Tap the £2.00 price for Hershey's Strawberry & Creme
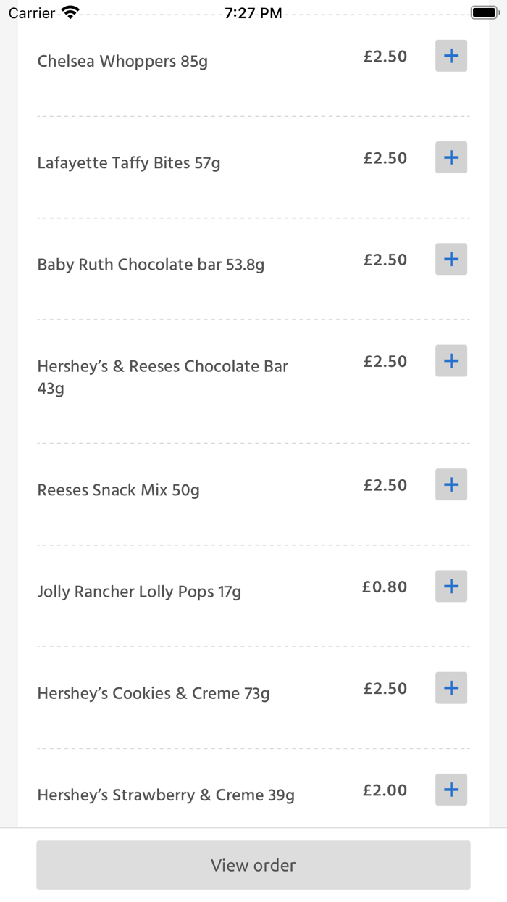The height and width of the screenshot is (902, 507). [385, 790]
